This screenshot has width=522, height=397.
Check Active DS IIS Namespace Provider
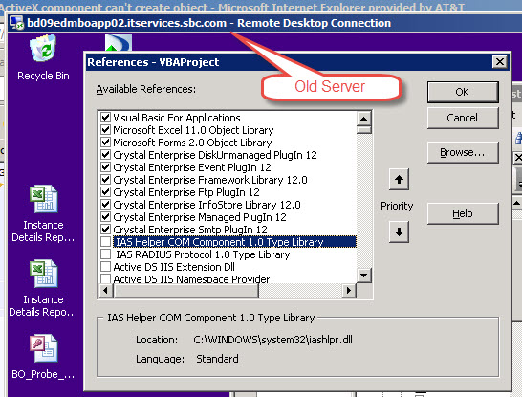[105, 278]
